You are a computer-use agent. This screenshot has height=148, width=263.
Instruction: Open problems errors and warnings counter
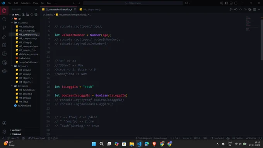click(x=53, y=138)
